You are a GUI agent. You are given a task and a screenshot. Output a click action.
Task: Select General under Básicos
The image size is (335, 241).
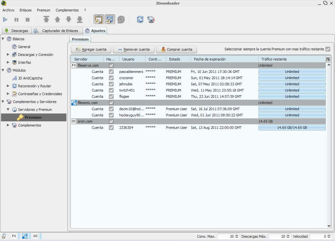(24, 47)
